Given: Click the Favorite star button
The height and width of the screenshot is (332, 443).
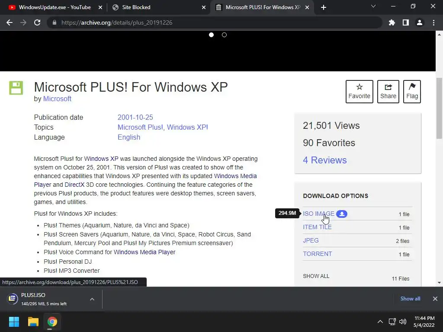Looking at the screenshot, I should [x=360, y=92].
